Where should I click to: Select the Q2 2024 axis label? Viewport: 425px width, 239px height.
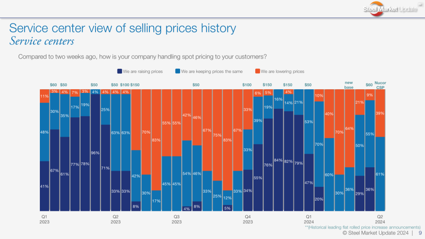pyautogui.click(x=379, y=219)
